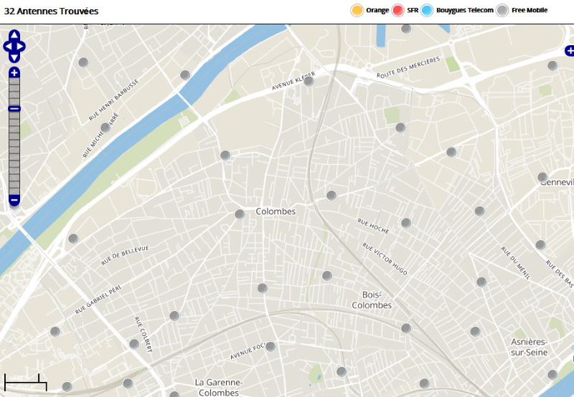The image size is (574, 397).
Task: Expand the layer switcher plus at right edge
Action: click(x=570, y=51)
